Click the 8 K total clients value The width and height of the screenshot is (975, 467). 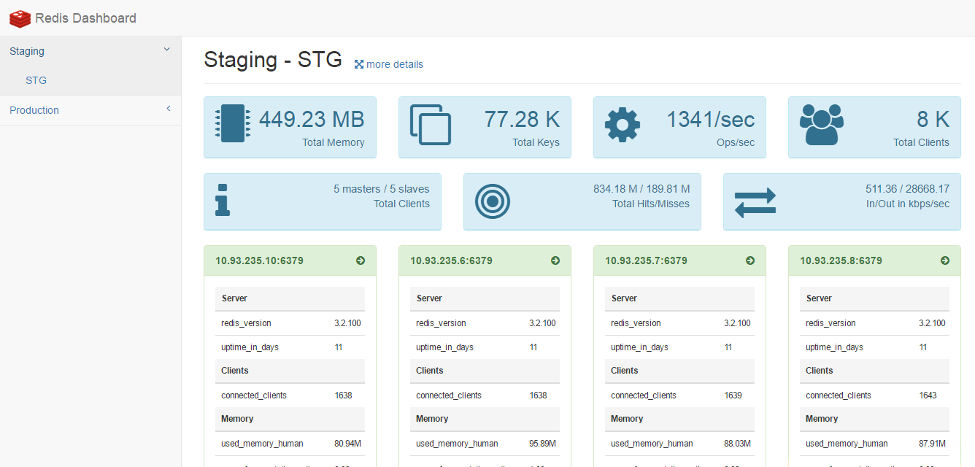[933, 119]
